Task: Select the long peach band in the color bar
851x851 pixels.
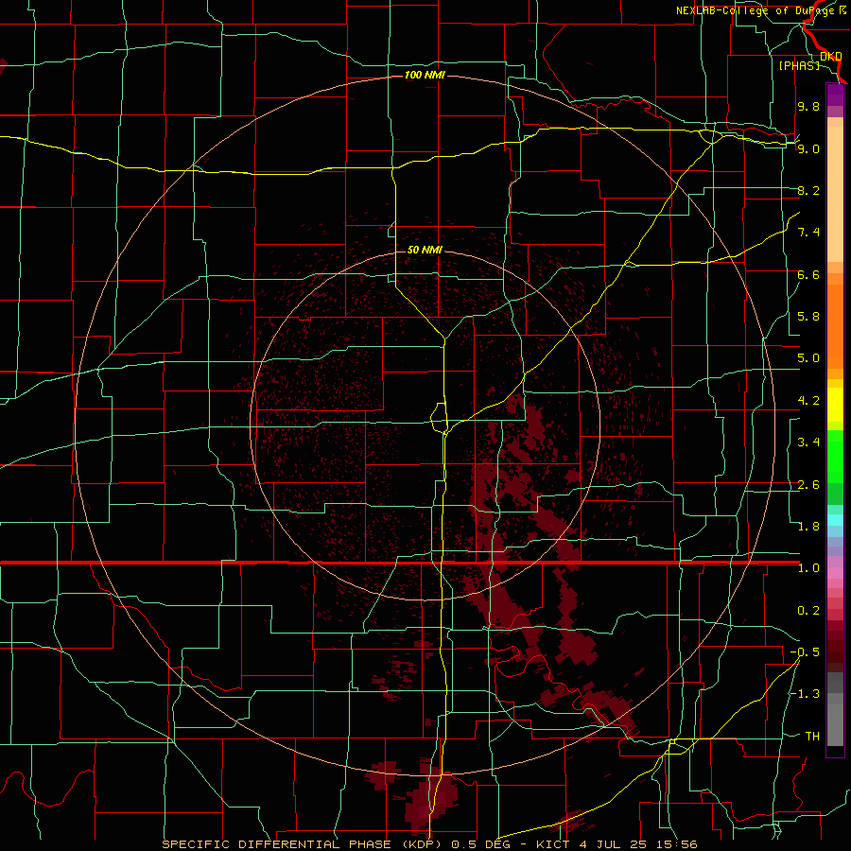Action: [835, 194]
